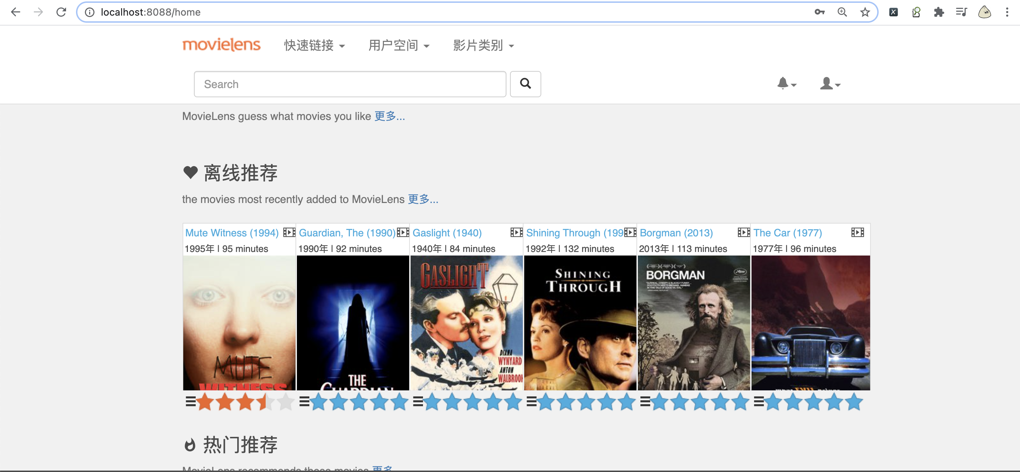Open the saved passwords key icon
This screenshot has width=1020, height=472.
pos(819,12)
